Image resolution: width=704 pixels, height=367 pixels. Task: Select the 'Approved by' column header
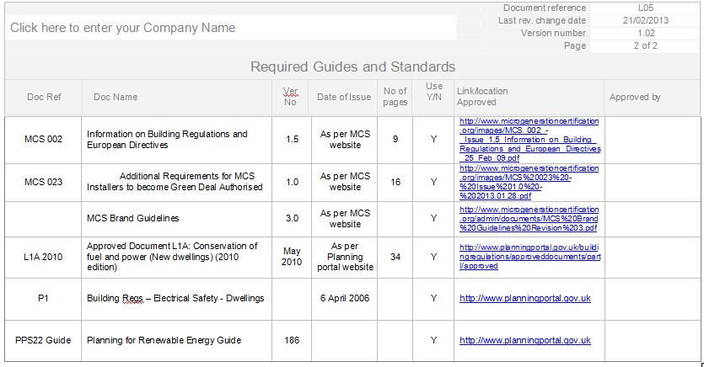[635, 97]
